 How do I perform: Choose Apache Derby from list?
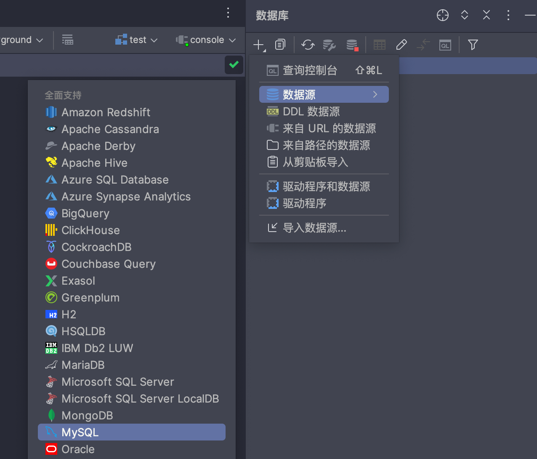coord(132,146)
